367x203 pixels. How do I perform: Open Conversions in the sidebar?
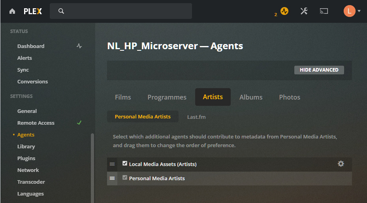32,81
